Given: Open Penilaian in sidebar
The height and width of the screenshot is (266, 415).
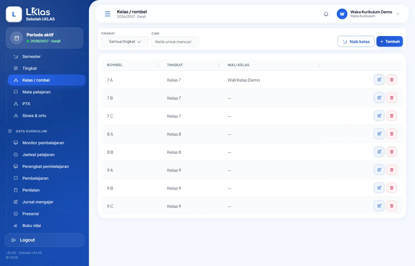Looking at the screenshot, I should 47,190.
